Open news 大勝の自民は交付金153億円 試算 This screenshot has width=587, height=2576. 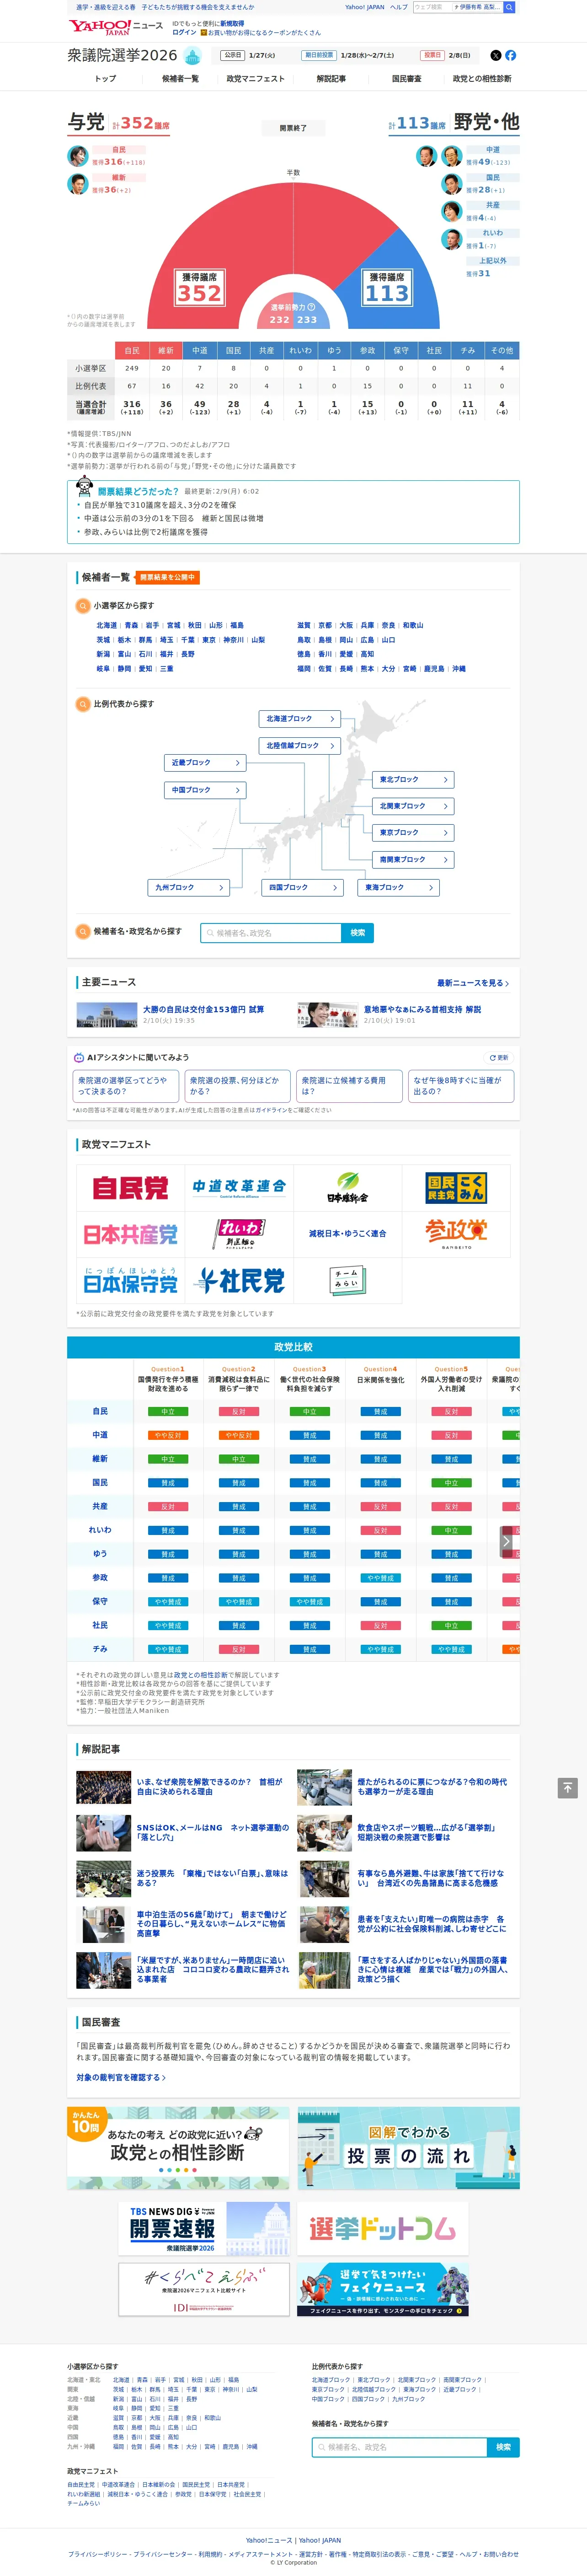[203, 1009]
